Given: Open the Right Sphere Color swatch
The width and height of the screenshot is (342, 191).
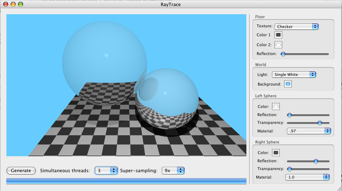Looking at the screenshot, I should pos(276,153).
